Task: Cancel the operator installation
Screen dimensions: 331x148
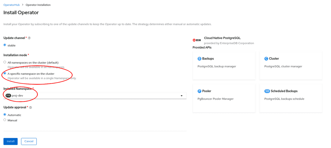Action: point(29,141)
